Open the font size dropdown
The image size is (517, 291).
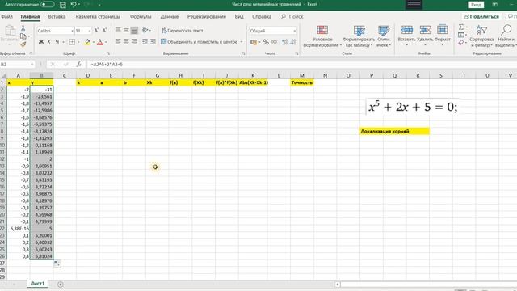point(90,31)
